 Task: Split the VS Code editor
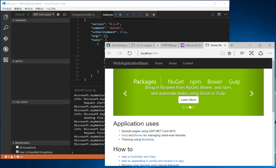click(x=219, y=15)
